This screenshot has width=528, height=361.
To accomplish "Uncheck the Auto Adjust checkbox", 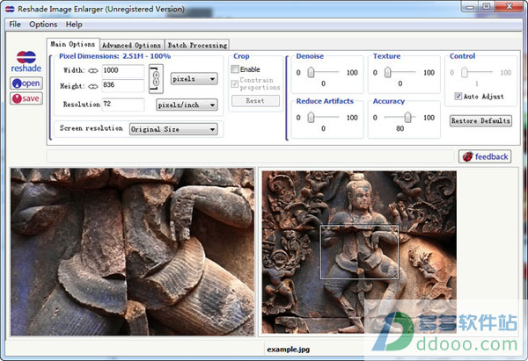I will tap(458, 97).
